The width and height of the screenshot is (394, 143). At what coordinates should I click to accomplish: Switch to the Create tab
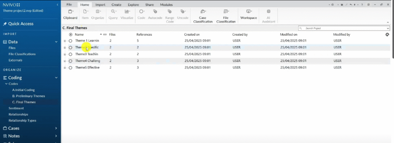click(x=116, y=5)
